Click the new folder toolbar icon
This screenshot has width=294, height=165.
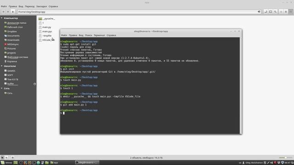point(271,12)
